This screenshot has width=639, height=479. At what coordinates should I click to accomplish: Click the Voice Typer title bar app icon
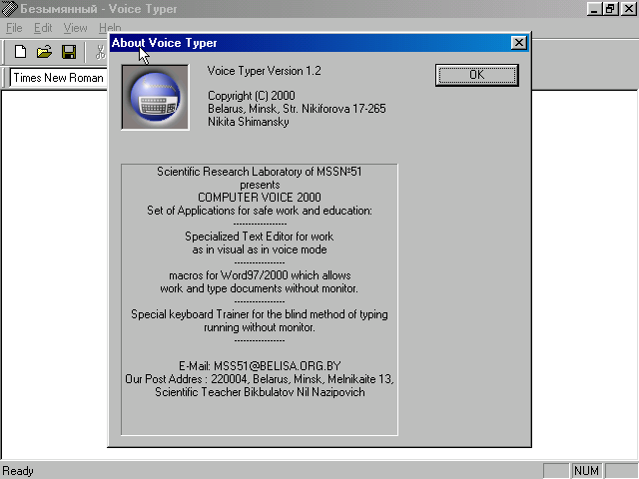pos(9,9)
